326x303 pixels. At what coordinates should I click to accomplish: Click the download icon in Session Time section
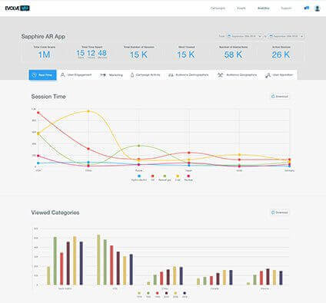coord(273,97)
